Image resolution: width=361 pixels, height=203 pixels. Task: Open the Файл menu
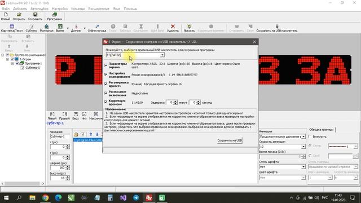(x=6, y=8)
